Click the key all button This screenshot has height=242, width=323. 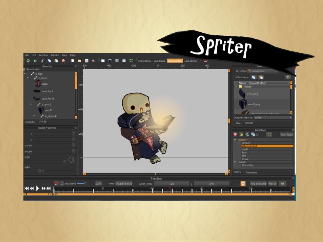coord(273,184)
